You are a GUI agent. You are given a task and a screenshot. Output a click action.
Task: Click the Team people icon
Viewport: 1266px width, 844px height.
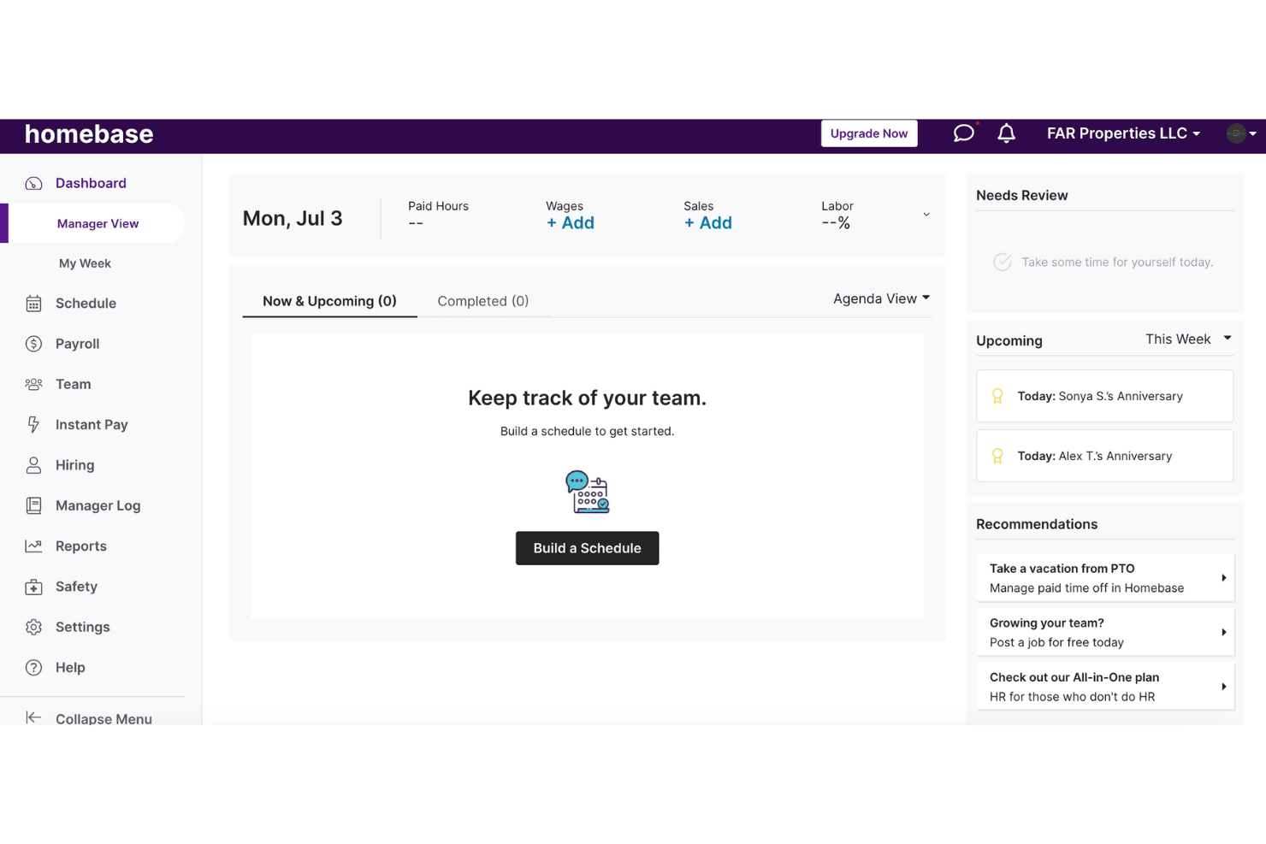pyautogui.click(x=33, y=384)
